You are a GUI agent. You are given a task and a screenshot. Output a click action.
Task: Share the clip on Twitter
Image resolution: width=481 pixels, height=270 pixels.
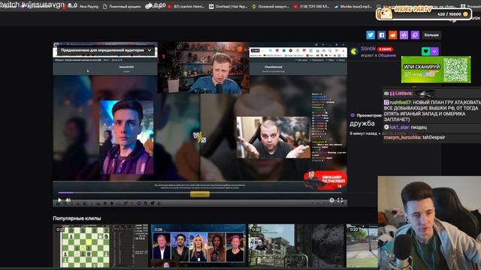coord(371,35)
